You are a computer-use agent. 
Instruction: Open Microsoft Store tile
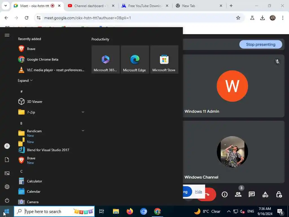click(164, 59)
